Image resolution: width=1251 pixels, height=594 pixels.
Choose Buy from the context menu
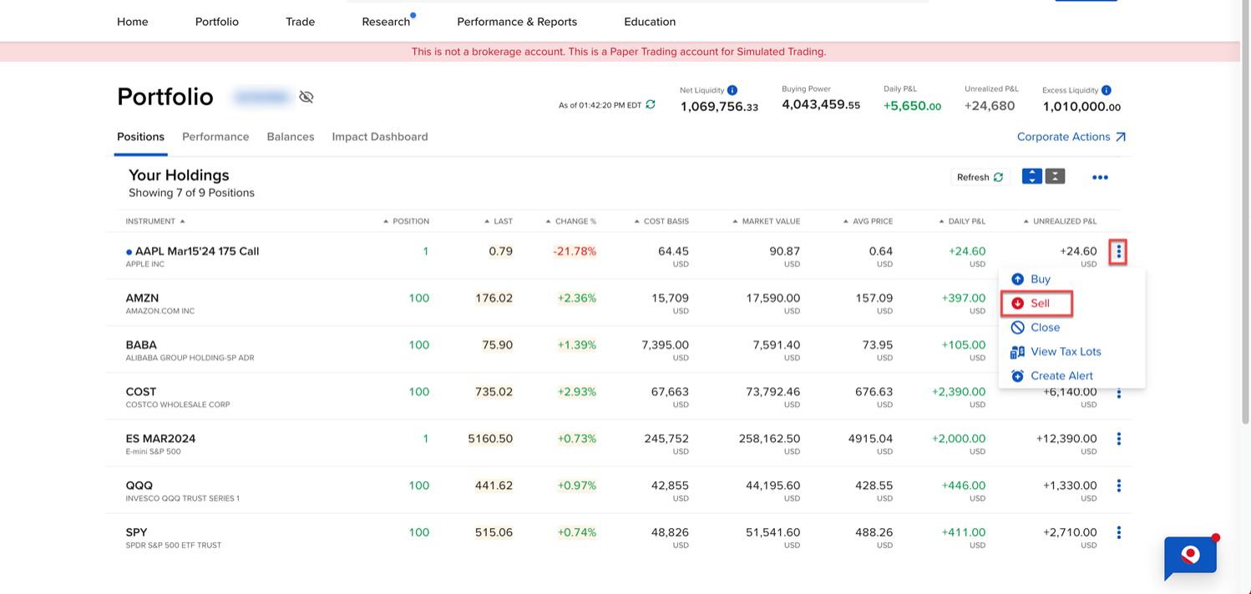click(x=1031, y=279)
